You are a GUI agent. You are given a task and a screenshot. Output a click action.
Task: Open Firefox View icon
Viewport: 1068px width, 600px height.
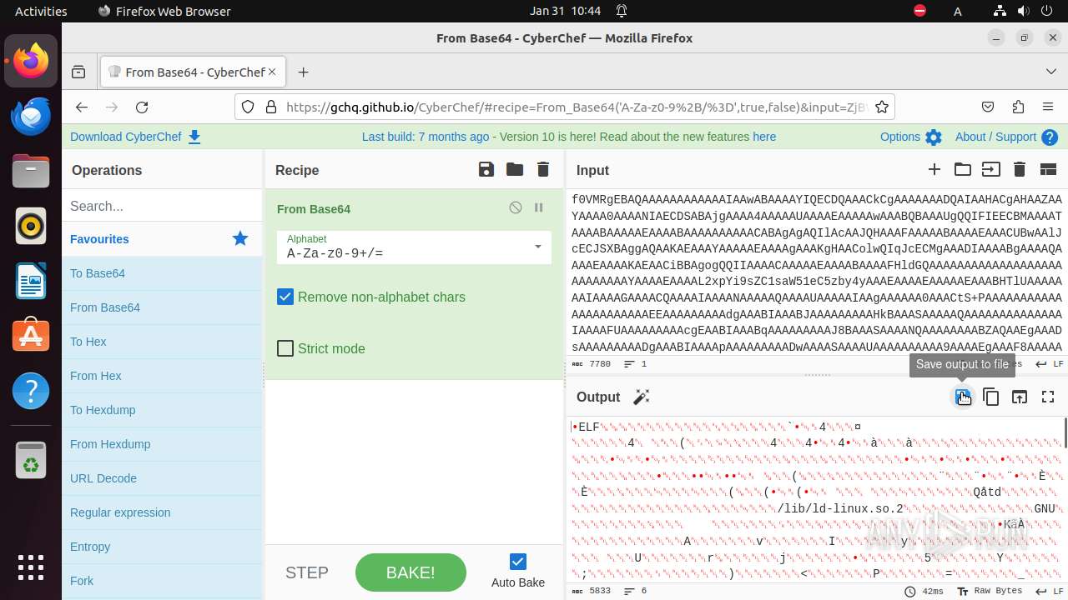tap(78, 72)
